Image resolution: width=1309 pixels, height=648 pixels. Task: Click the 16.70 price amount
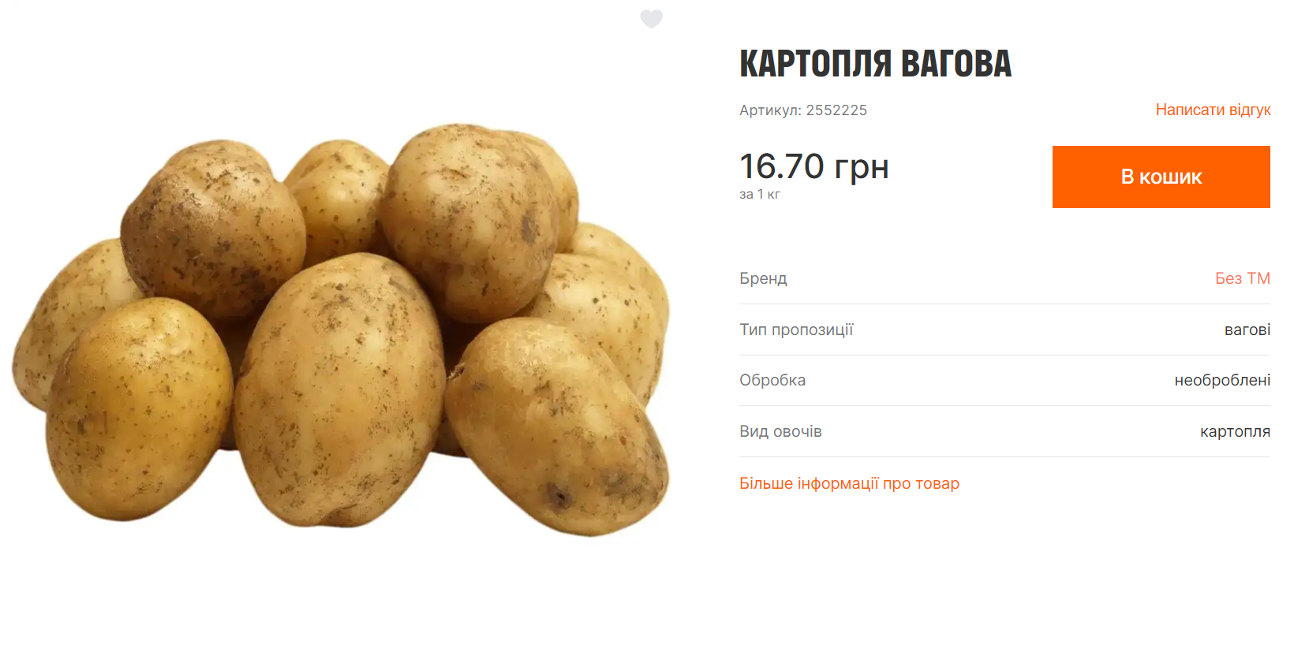pos(782,166)
